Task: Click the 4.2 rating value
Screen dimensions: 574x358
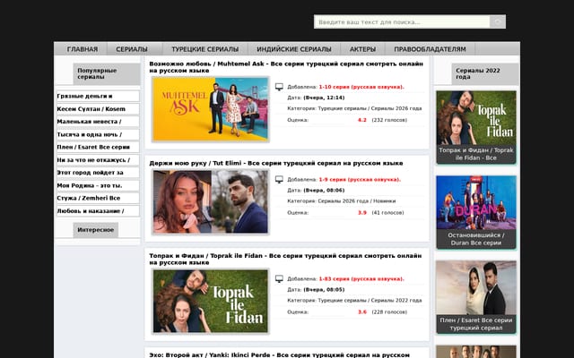Action: (361, 120)
